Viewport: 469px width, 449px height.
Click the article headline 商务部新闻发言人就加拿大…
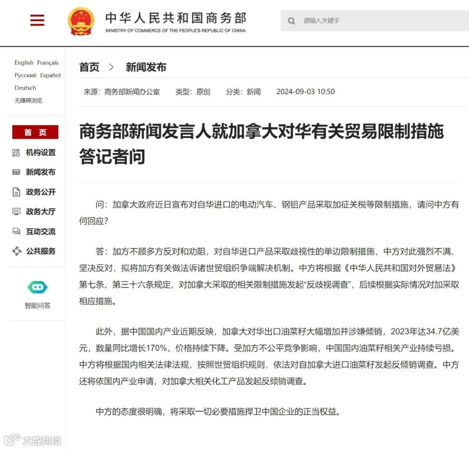point(261,144)
